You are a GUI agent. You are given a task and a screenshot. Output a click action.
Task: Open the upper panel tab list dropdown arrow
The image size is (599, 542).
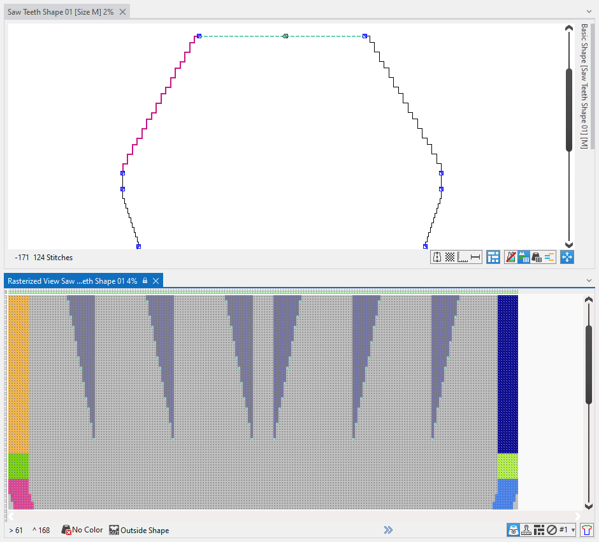pyautogui.click(x=589, y=11)
